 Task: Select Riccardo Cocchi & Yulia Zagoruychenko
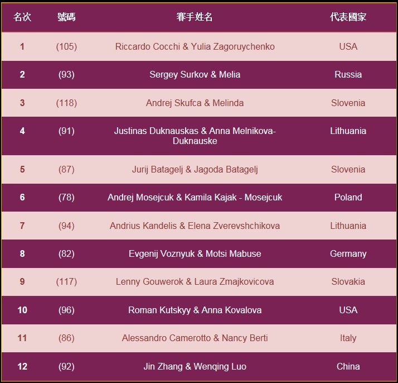(x=195, y=46)
